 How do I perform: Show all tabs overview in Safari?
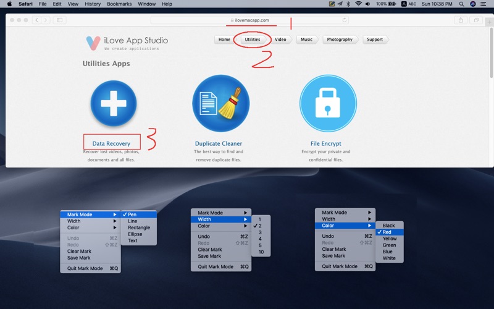476,20
